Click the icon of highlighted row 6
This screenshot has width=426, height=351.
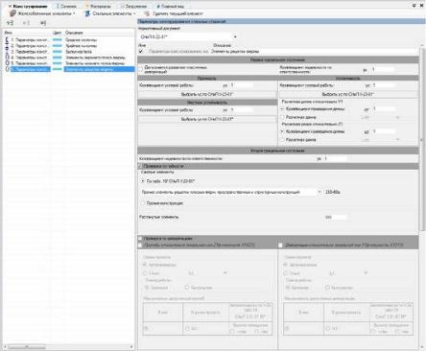point(7,69)
